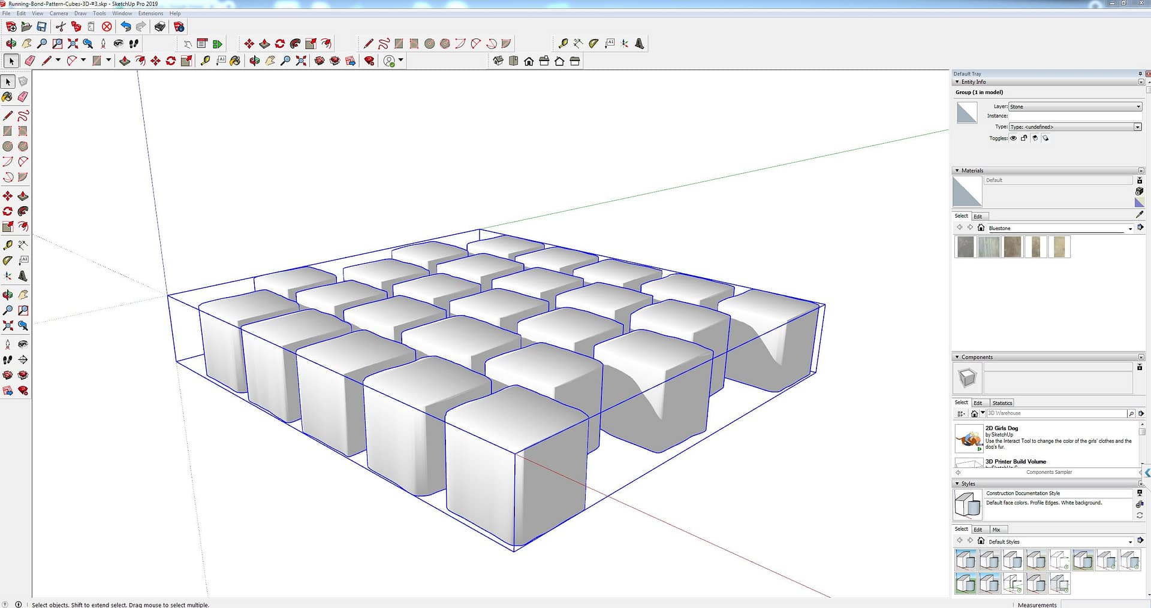1151x608 pixels.
Task: Open the Mix tab in Styles
Action: tap(996, 530)
